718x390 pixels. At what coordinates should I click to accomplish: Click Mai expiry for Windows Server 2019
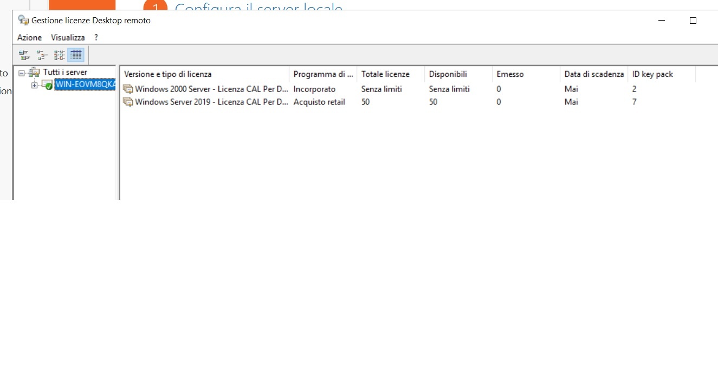(x=571, y=102)
